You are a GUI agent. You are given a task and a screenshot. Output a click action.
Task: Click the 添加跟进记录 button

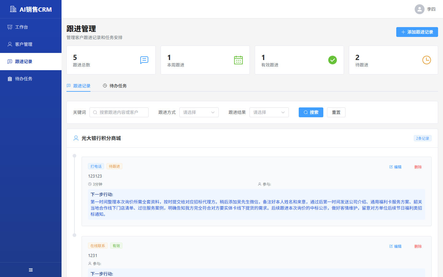tap(417, 32)
